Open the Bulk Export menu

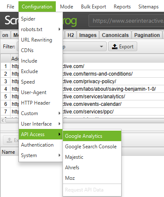[x=94, y=7]
